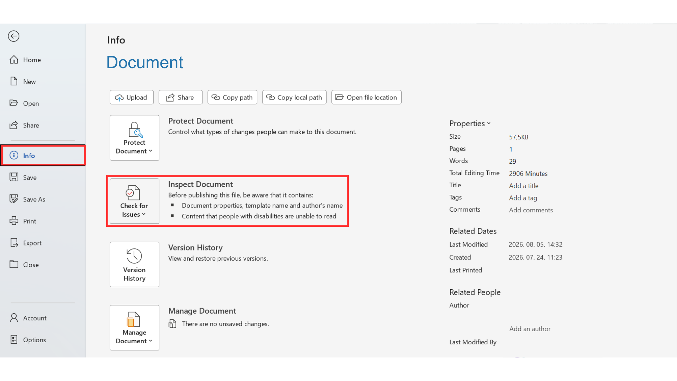
Task: Click Copy local path button
Action: click(294, 97)
